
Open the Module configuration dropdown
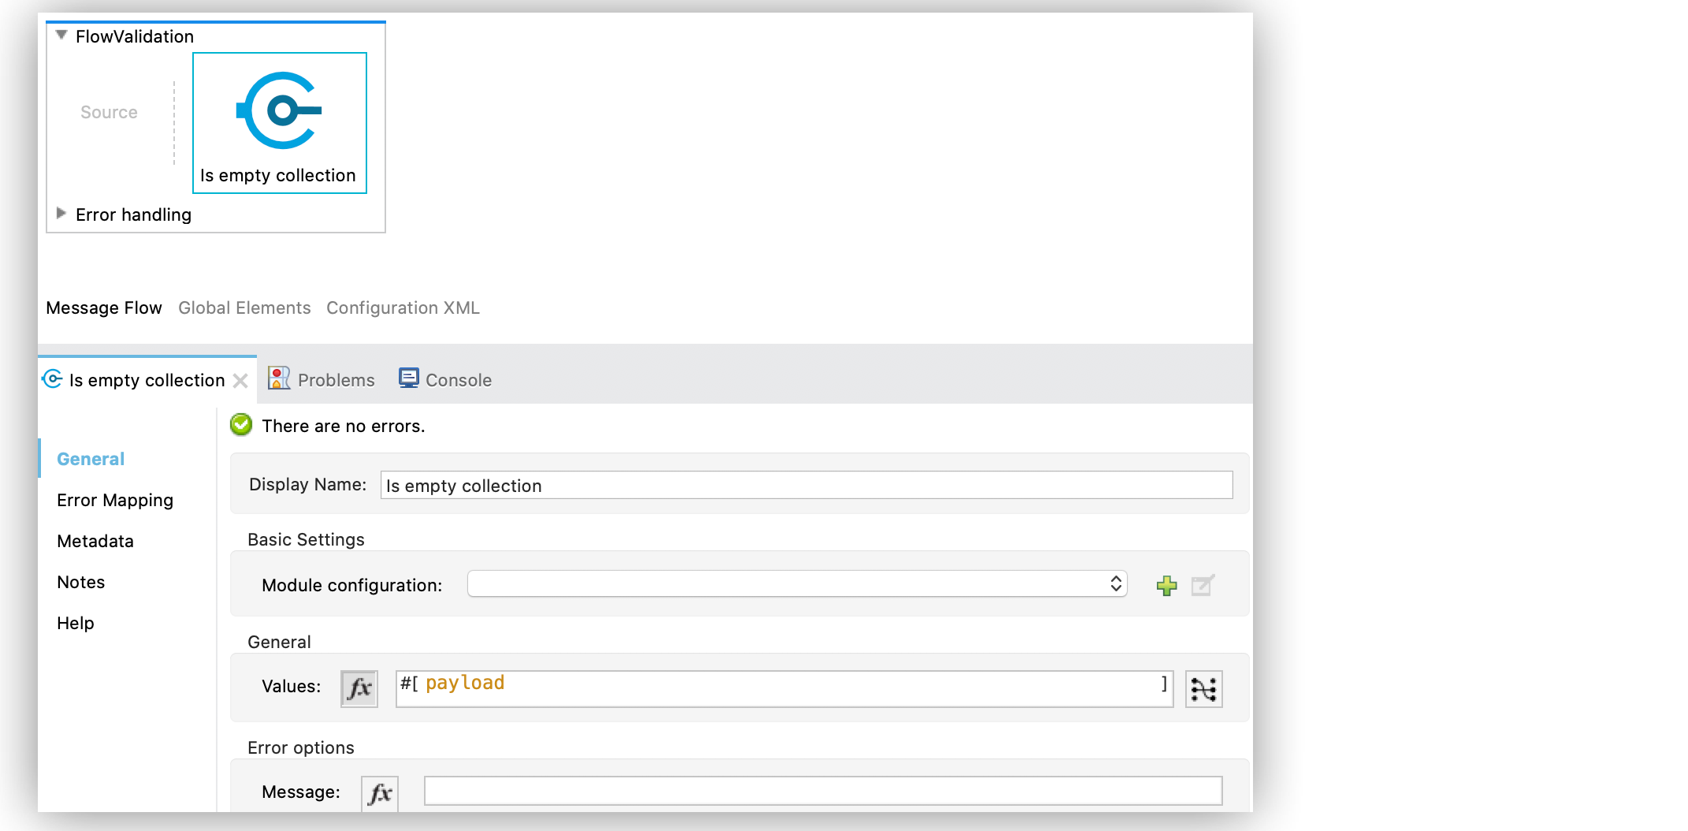click(797, 584)
